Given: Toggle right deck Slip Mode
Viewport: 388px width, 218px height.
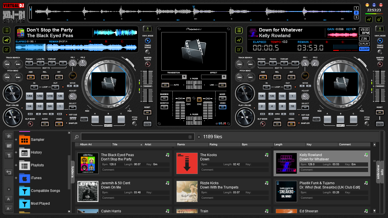Looking at the screenshot, I should point(262,124).
